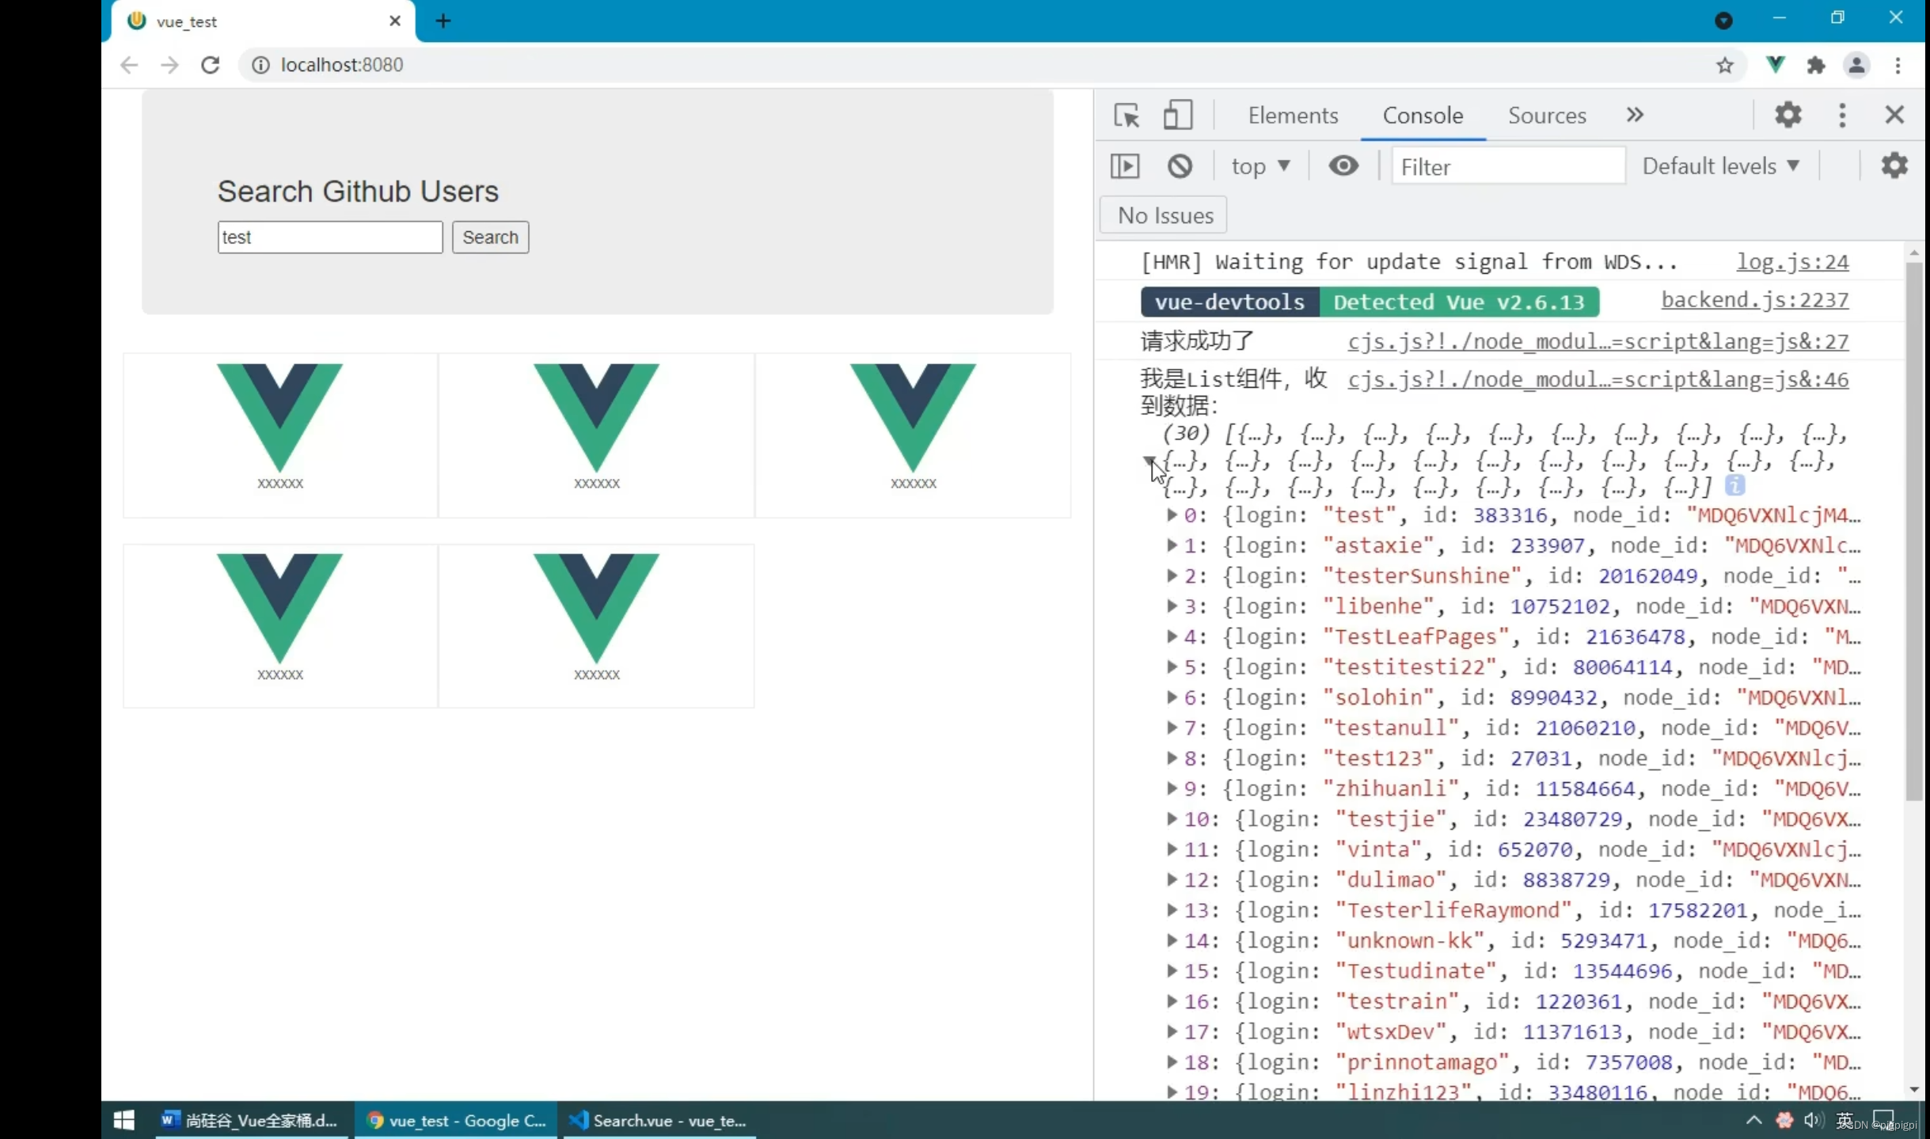
Task: Create a live expression with eye icon
Action: (x=1343, y=166)
